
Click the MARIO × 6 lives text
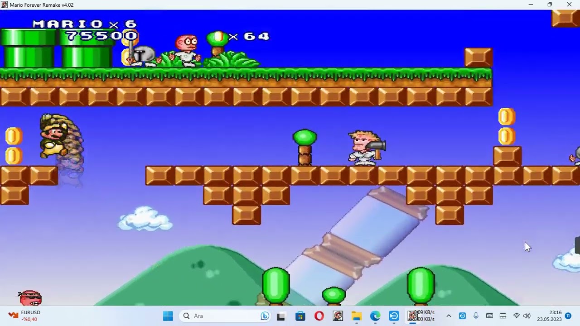(85, 24)
